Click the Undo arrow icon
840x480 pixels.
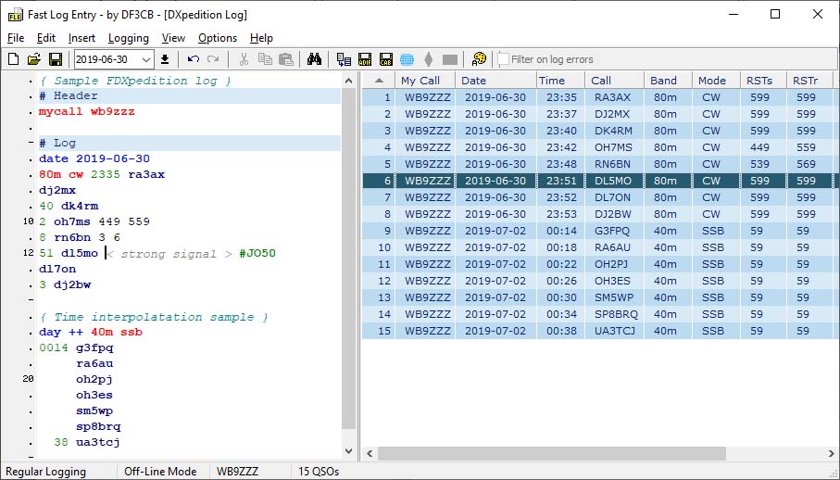pos(193,59)
